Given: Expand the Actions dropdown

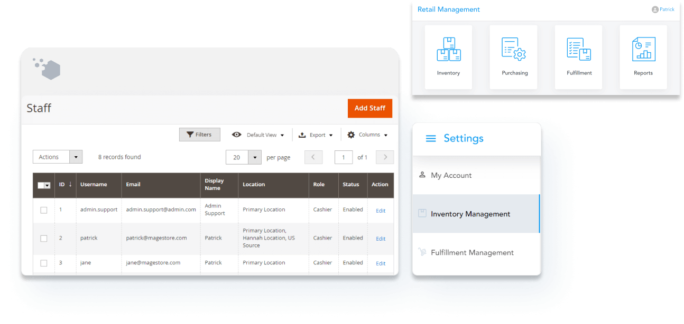Looking at the screenshot, I should pos(58,157).
